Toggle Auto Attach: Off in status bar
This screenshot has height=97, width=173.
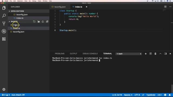(18, 95)
